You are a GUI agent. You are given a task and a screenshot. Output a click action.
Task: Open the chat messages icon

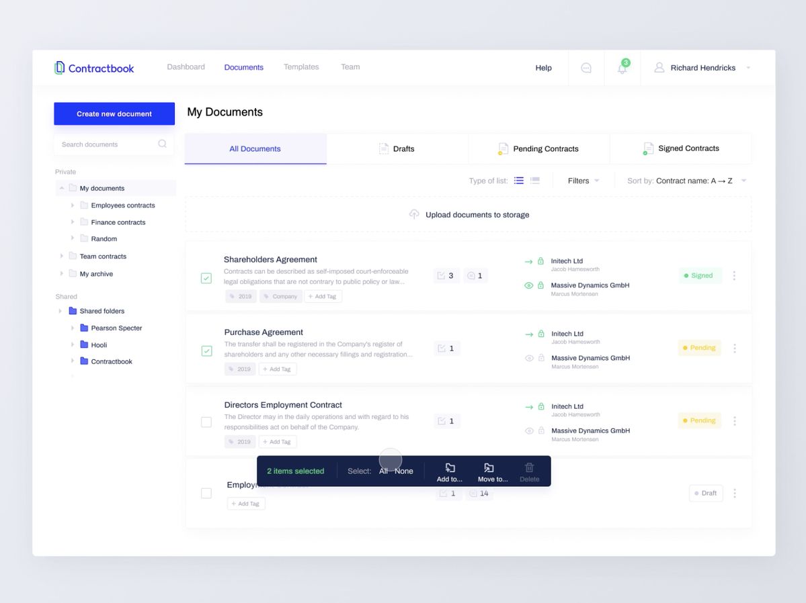click(x=586, y=68)
